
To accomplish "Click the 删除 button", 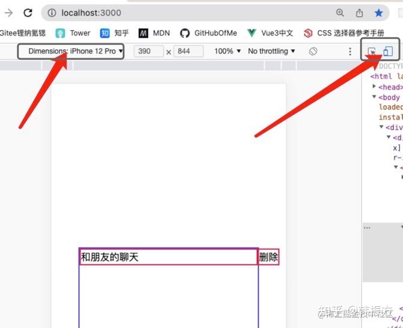I will [268, 257].
